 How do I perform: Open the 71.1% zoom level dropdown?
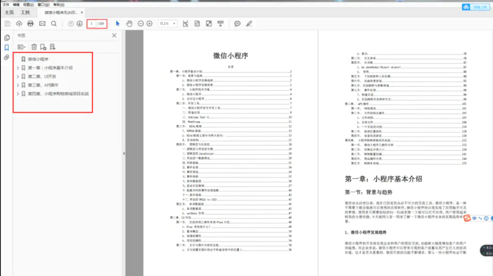click(x=167, y=24)
